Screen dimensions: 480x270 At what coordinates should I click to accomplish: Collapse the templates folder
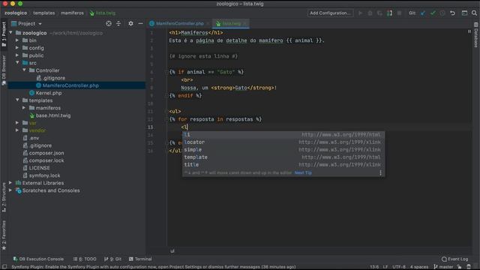point(17,100)
